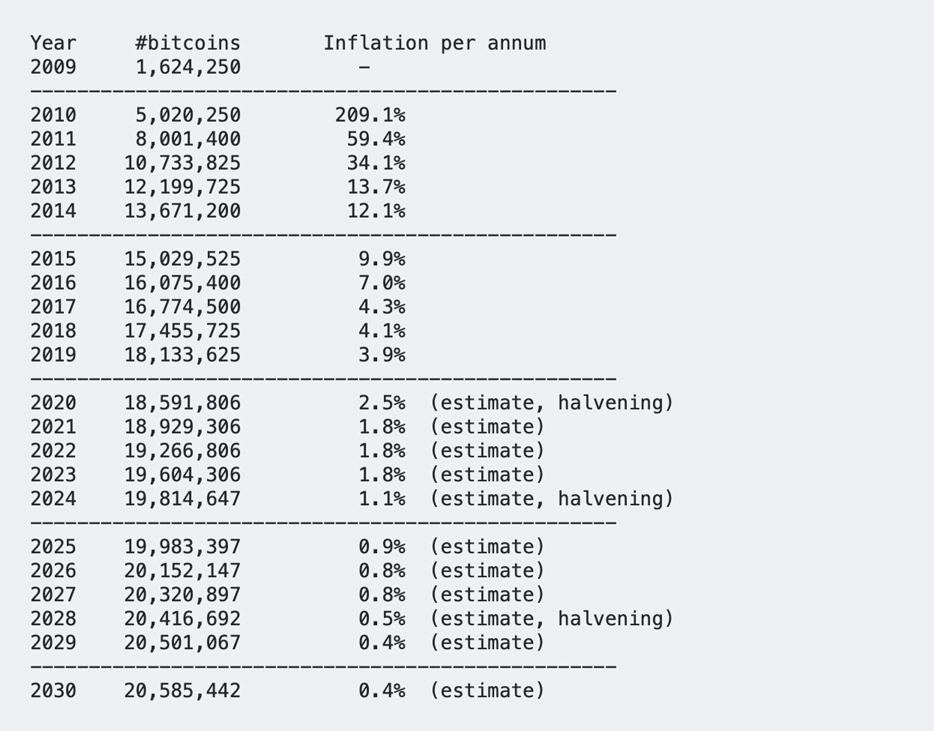Select the 2014 supply 13,671,200
The image size is (934, 731).
coord(182,211)
